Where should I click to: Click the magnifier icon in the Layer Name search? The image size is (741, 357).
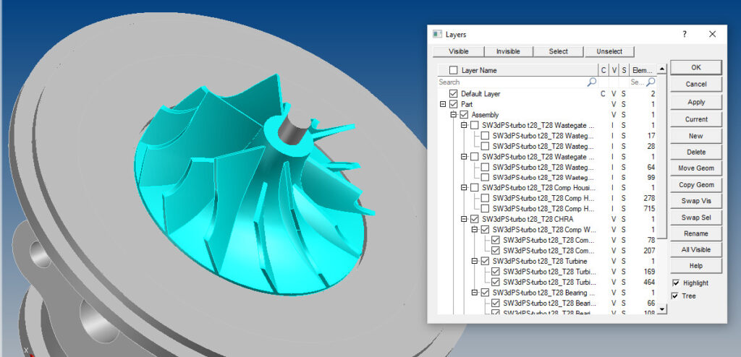pos(591,83)
